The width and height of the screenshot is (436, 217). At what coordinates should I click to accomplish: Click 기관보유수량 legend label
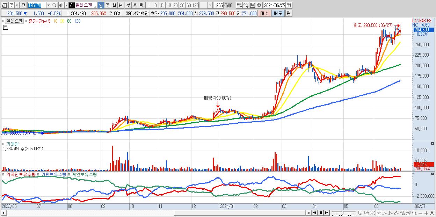(x=53, y=174)
